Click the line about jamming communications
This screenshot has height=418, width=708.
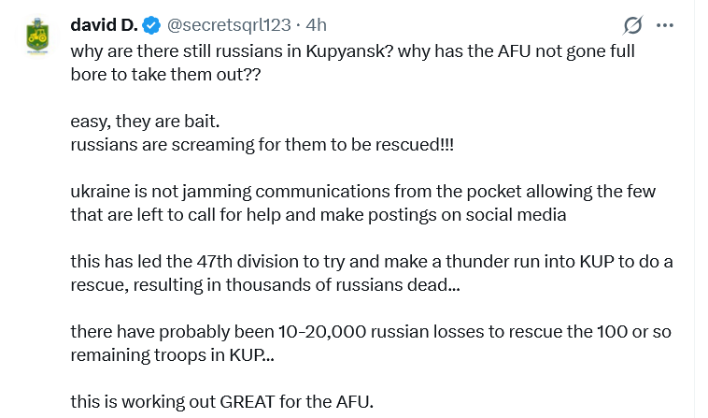[x=362, y=192]
